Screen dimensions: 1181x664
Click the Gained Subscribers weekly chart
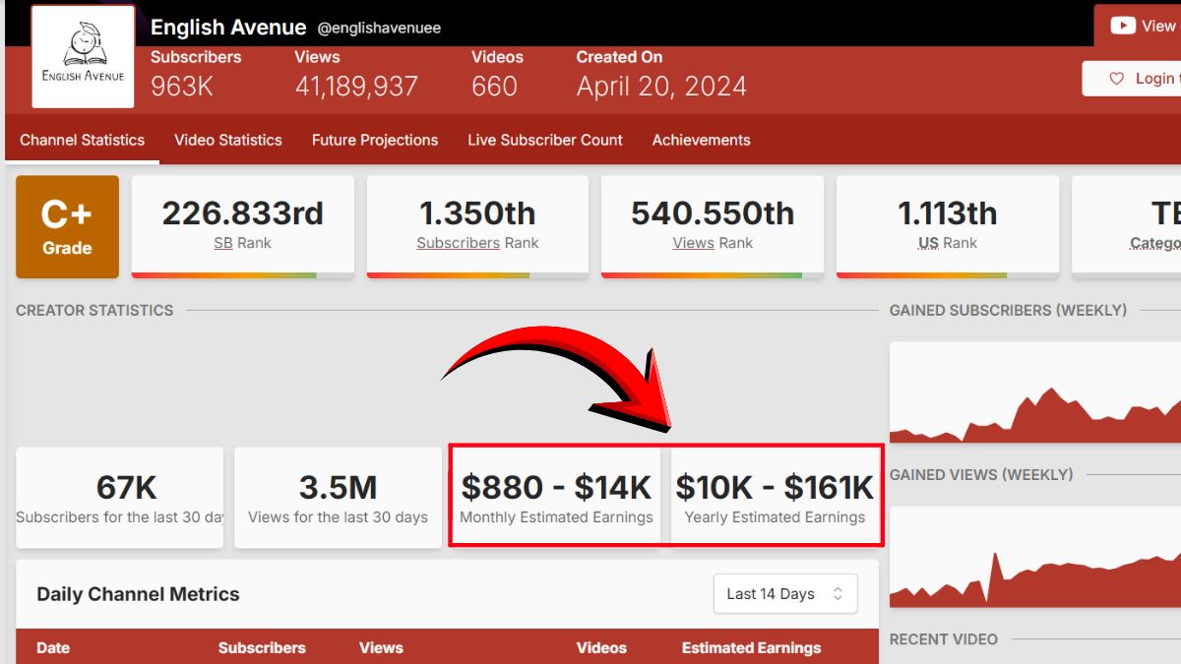pyautogui.click(x=1034, y=393)
